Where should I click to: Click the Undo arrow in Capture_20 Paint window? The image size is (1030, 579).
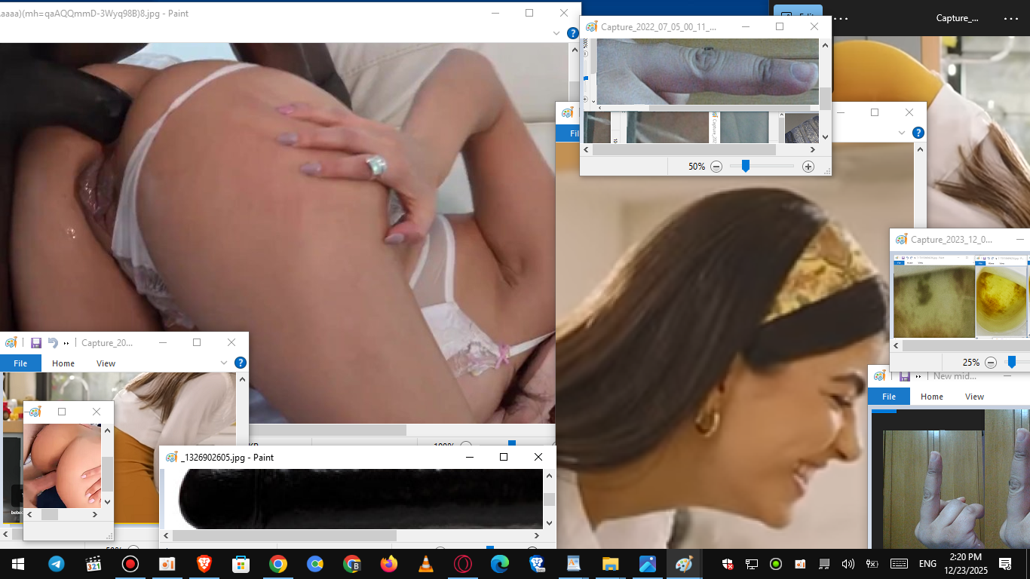click(x=53, y=342)
